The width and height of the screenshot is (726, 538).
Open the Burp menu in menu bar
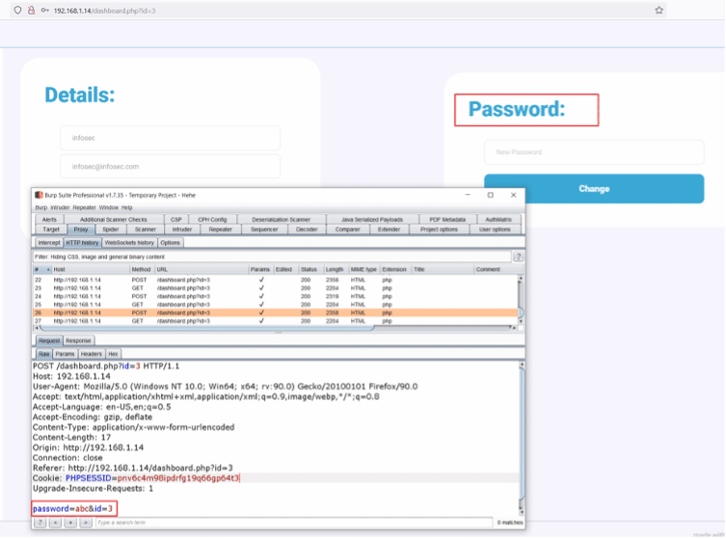point(40,207)
